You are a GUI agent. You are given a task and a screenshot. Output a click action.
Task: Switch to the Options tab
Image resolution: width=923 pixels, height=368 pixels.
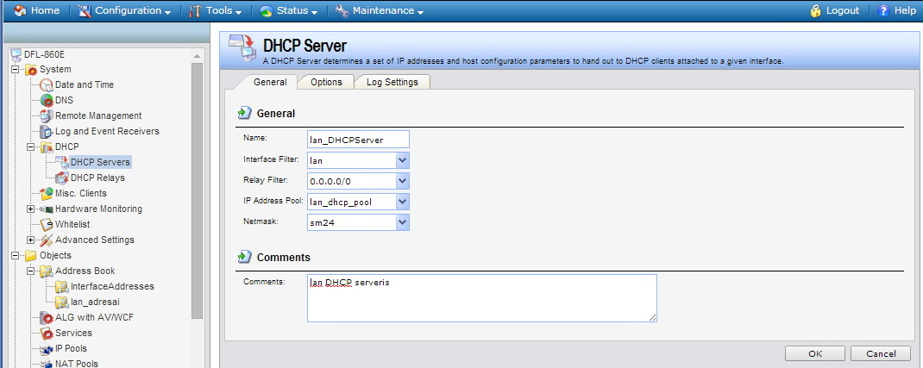point(326,82)
